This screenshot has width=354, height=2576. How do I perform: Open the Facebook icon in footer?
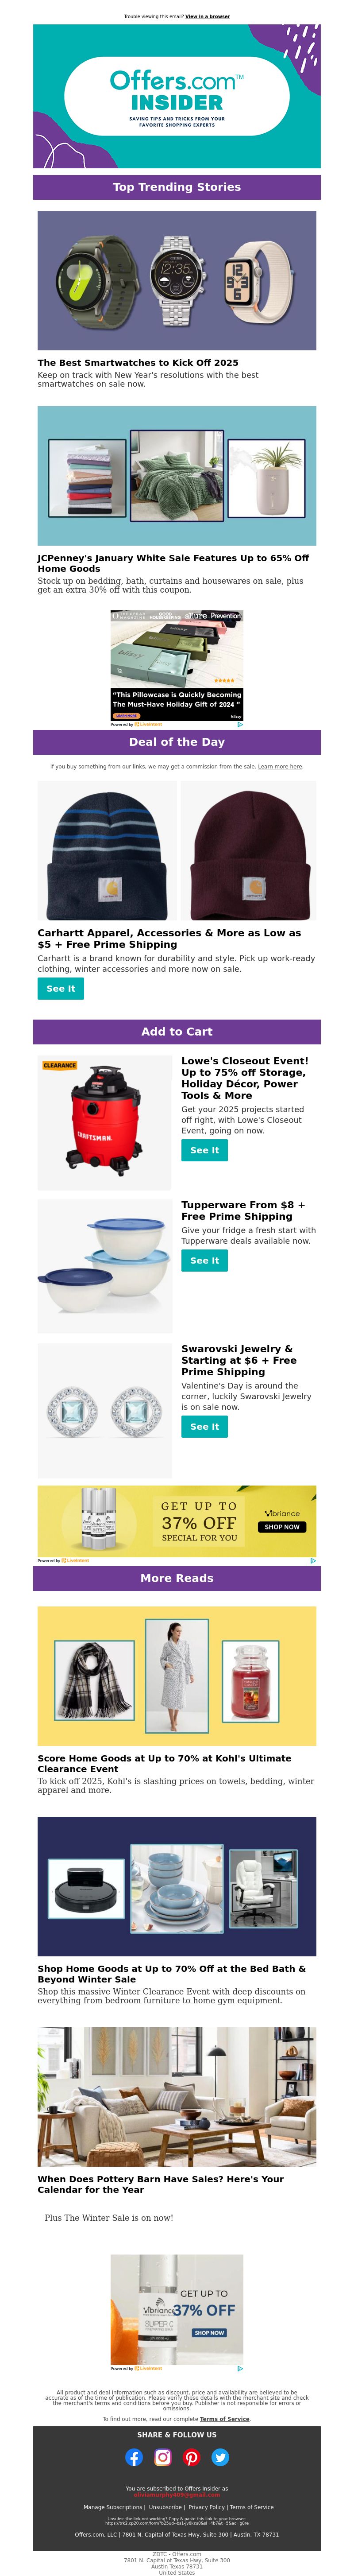[x=133, y=2457]
